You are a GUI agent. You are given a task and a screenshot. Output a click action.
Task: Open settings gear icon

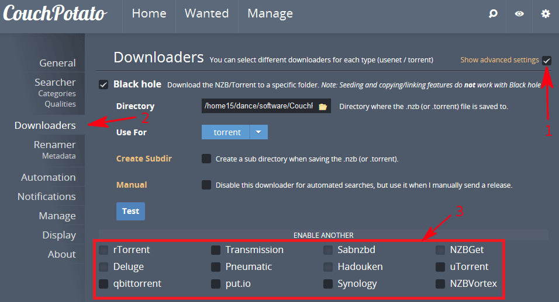click(x=546, y=14)
